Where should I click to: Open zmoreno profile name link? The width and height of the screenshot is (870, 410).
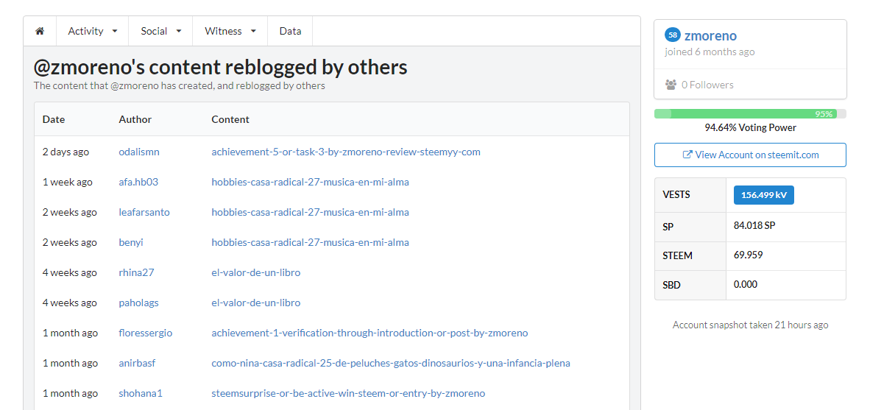click(710, 36)
